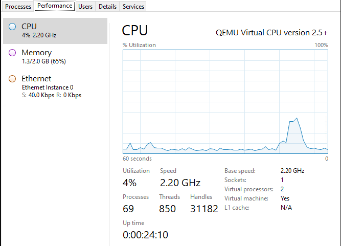The height and width of the screenshot is (246, 341).
Task: Click the orange Ethernet circle icon
Action: pos(12,79)
